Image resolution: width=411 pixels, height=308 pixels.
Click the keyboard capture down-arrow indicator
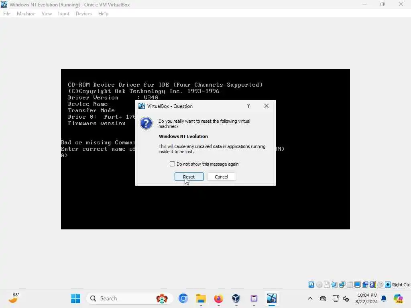pyautogui.click(x=388, y=285)
